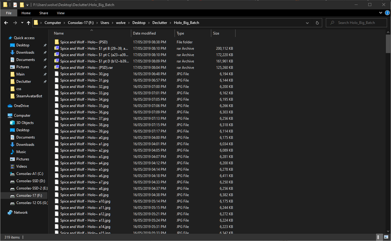Open Main pinned folder
This screenshot has width=391, height=241.
pyautogui.click(x=20, y=74)
